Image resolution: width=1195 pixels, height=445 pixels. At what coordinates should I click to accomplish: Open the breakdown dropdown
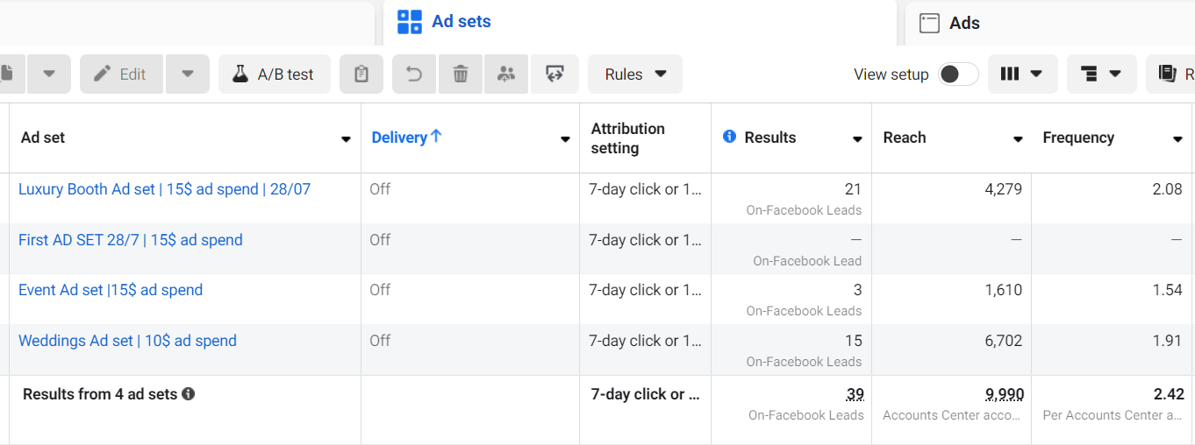point(1102,74)
